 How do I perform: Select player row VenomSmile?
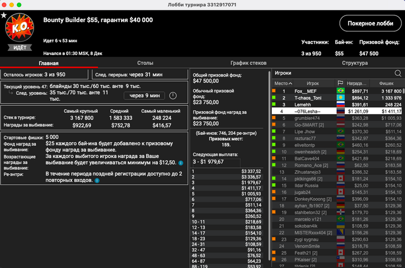337,246
